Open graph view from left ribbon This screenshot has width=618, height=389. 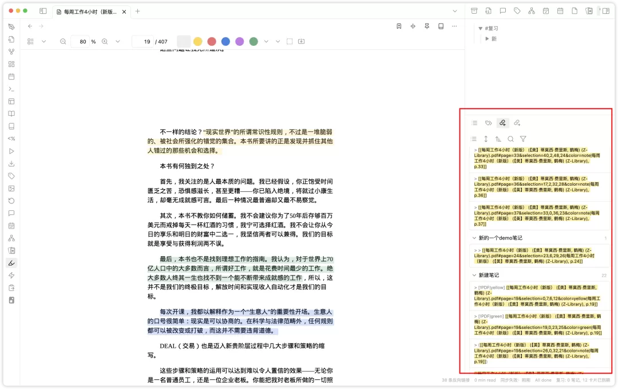pos(11,52)
